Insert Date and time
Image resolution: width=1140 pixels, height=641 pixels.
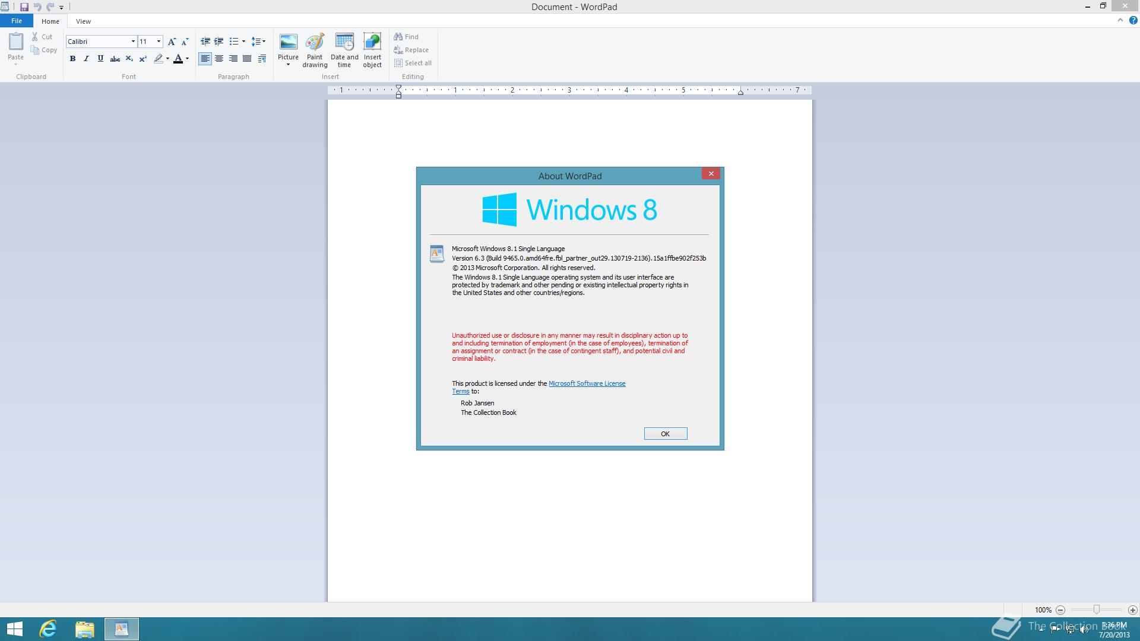pos(344,50)
